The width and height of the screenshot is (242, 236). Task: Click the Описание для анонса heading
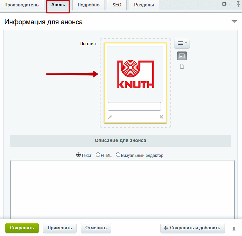point(120,141)
